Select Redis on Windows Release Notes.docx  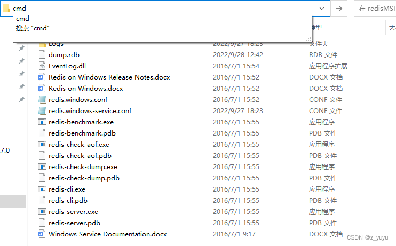pyautogui.click(x=109, y=77)
